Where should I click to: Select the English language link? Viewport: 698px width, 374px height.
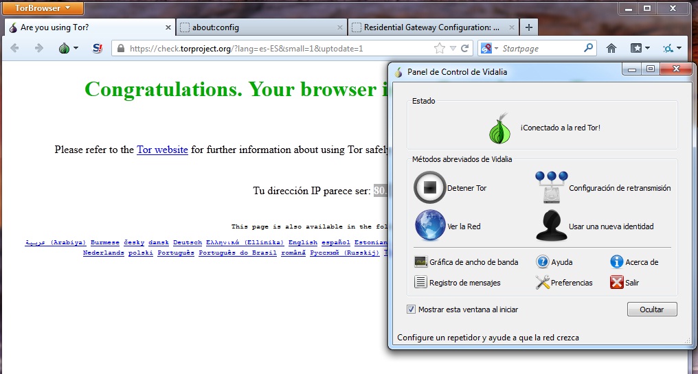pyautogui.click(x=303, y=242)
